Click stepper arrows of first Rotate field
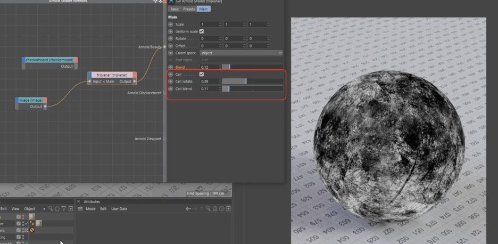 pos(220,38)
